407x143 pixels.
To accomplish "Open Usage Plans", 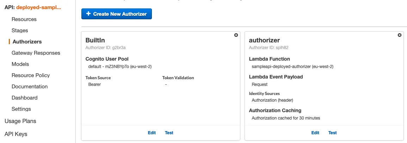I will pos(20,121).
